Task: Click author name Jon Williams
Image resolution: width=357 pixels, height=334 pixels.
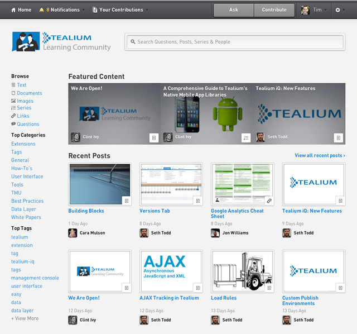Action: tap(235, 233)
